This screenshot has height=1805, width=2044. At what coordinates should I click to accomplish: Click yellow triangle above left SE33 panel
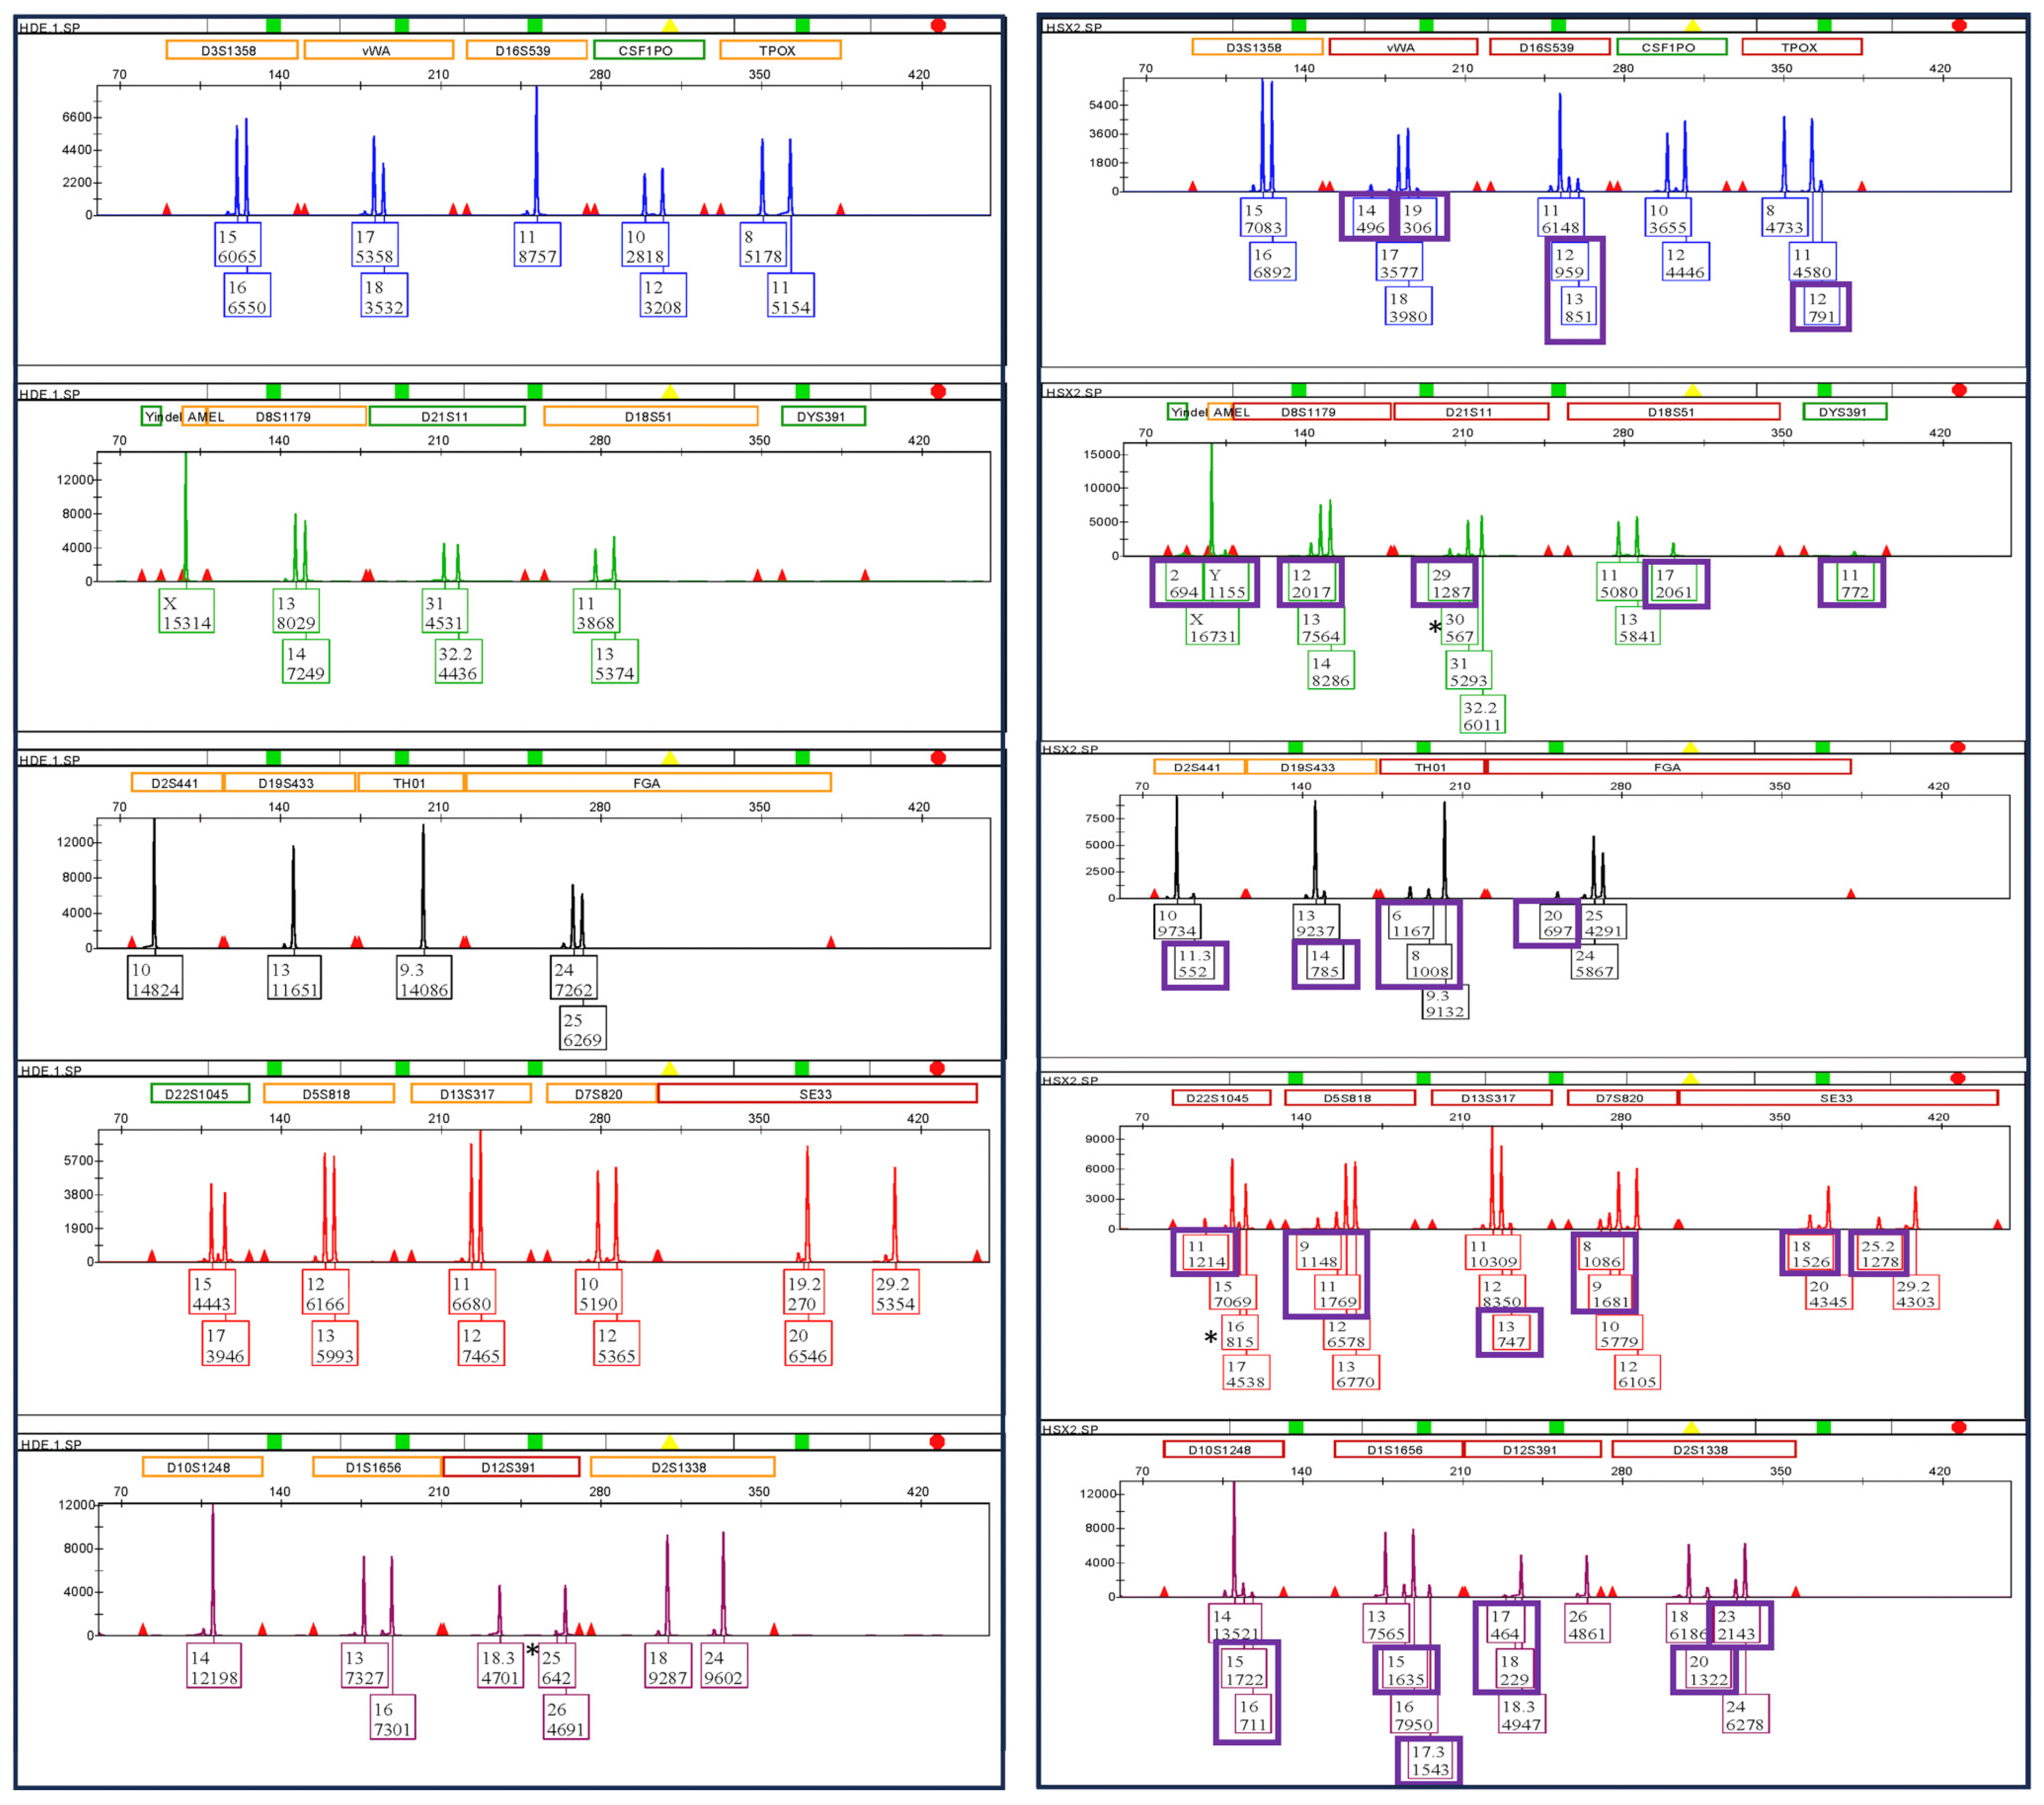[670, 1068]
